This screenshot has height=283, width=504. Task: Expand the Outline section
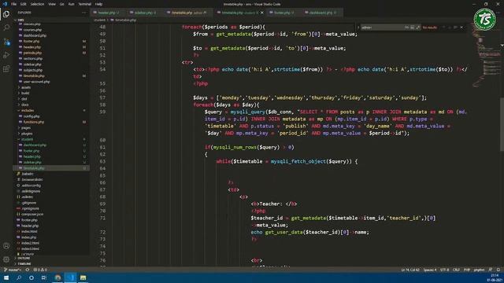coord(24,258)
